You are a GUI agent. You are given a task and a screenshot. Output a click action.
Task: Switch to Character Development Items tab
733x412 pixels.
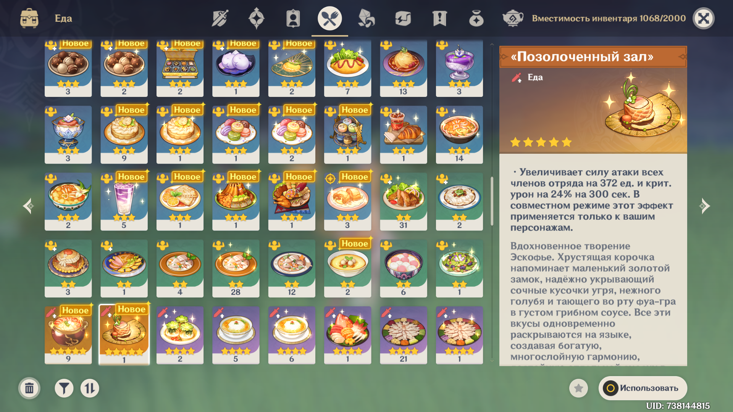pos(293,18)
